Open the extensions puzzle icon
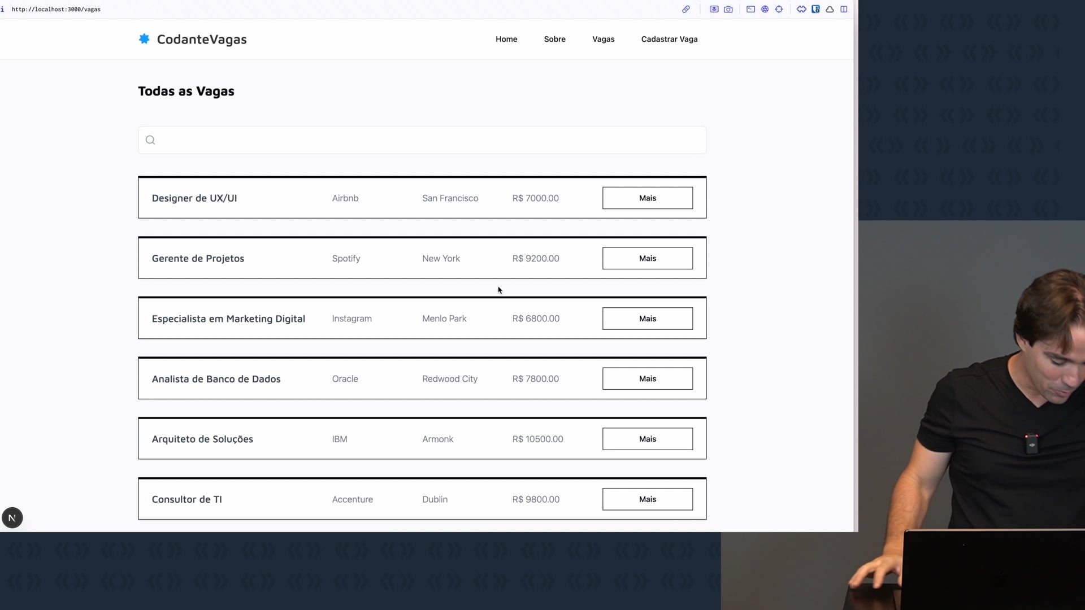The width and height of the screenshot is (1085, 610). pos(801,9)
